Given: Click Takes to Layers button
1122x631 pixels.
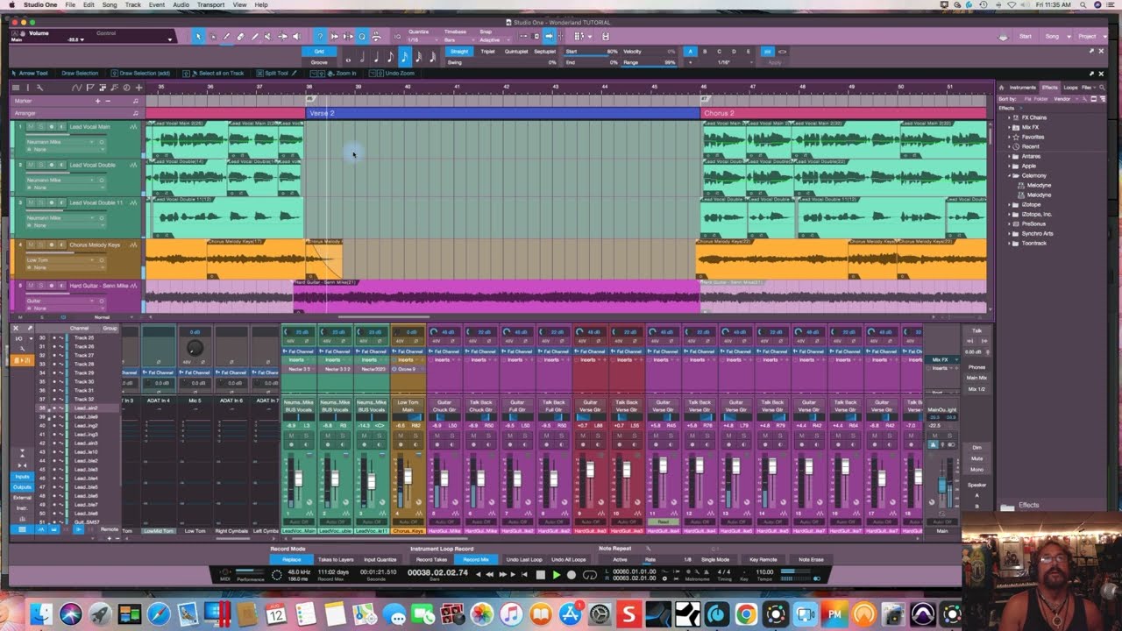Looking at the screenshot, I should coord(336,559).
